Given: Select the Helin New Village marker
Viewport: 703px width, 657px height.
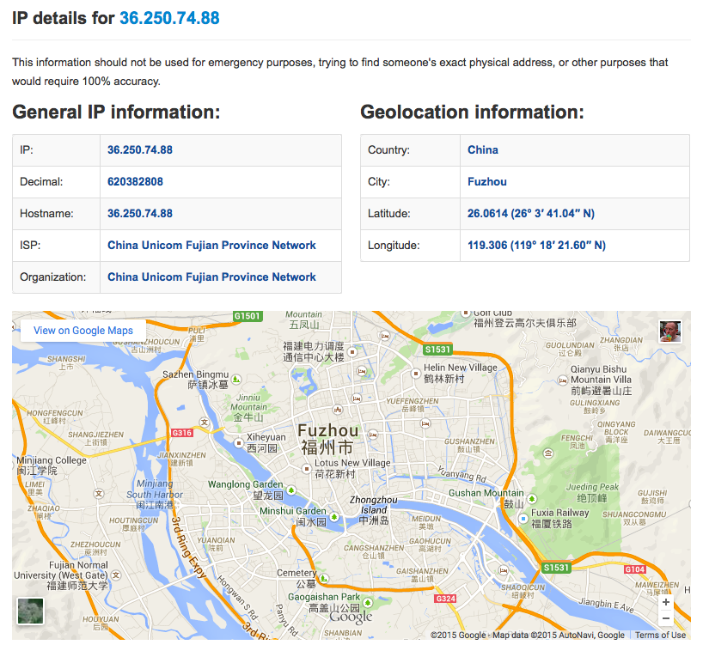Looking at the screenshot, I should click(x=416, y=373).
